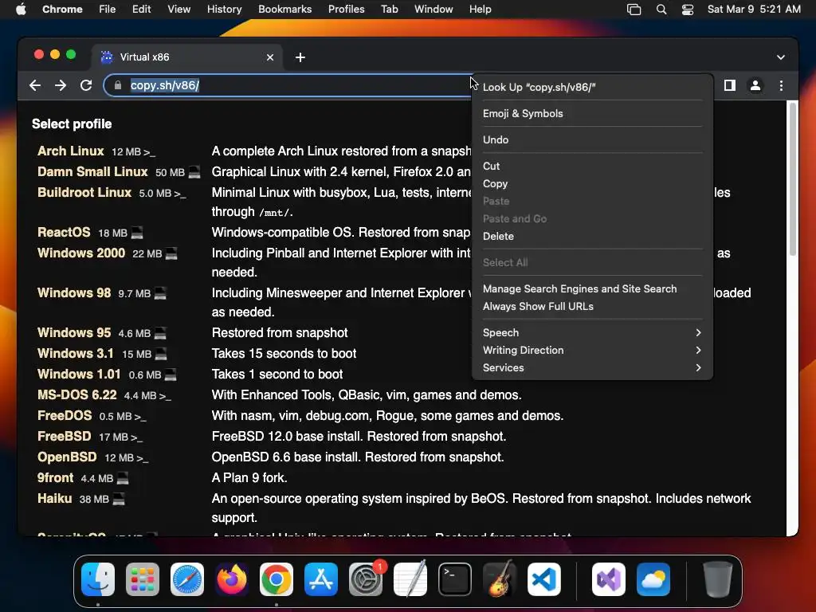
Task: Choose Copy in the context menu
Action: pos(592,184)
